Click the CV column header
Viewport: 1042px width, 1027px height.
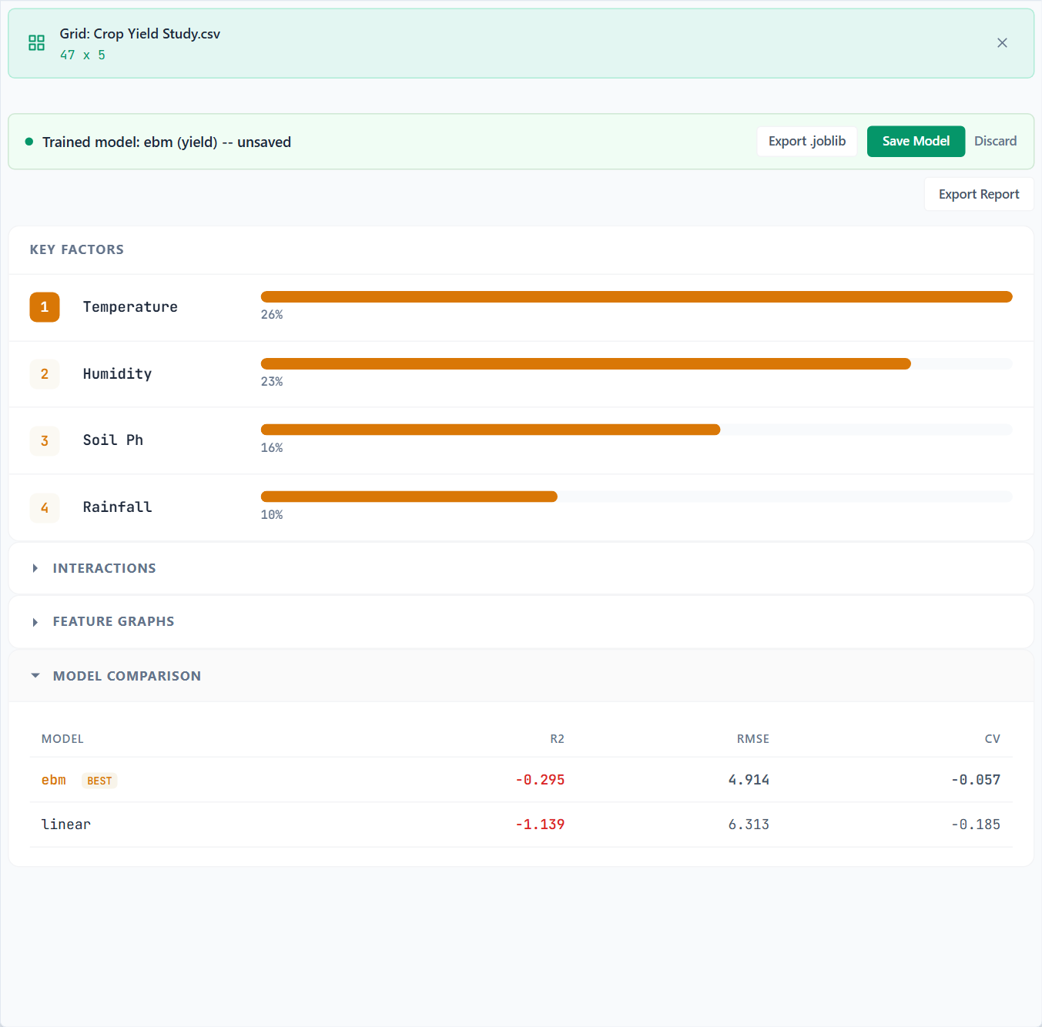[992, 739]
